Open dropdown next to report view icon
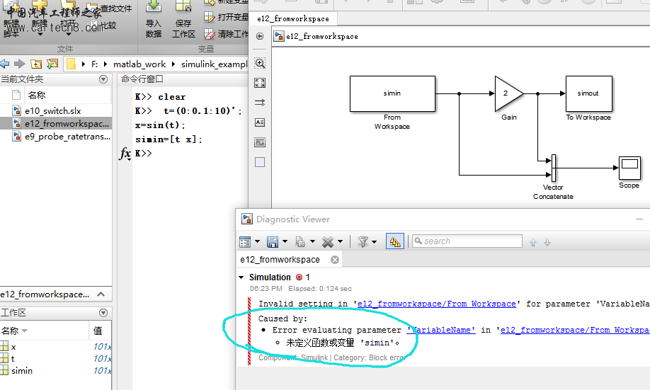 257,241
